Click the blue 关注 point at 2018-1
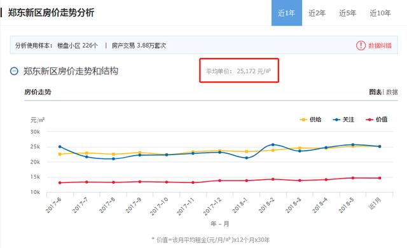This screenshot has width=407, height=248. pyautogui.click(x=246, y=158)
